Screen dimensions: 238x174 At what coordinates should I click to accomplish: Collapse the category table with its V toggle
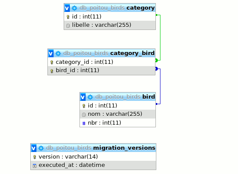click(x=67, y=8)
